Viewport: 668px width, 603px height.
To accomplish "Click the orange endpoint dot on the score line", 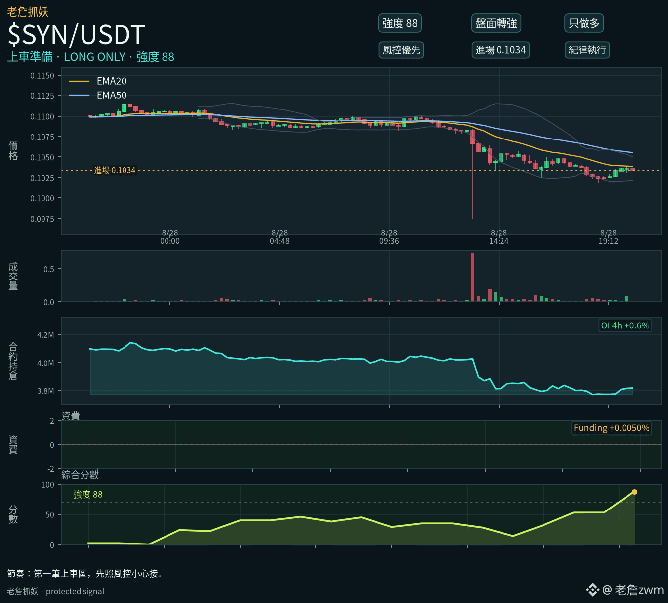I will [634, 492].
